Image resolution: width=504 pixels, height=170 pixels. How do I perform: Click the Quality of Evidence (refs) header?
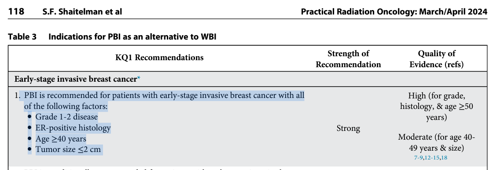pos(437,59)
